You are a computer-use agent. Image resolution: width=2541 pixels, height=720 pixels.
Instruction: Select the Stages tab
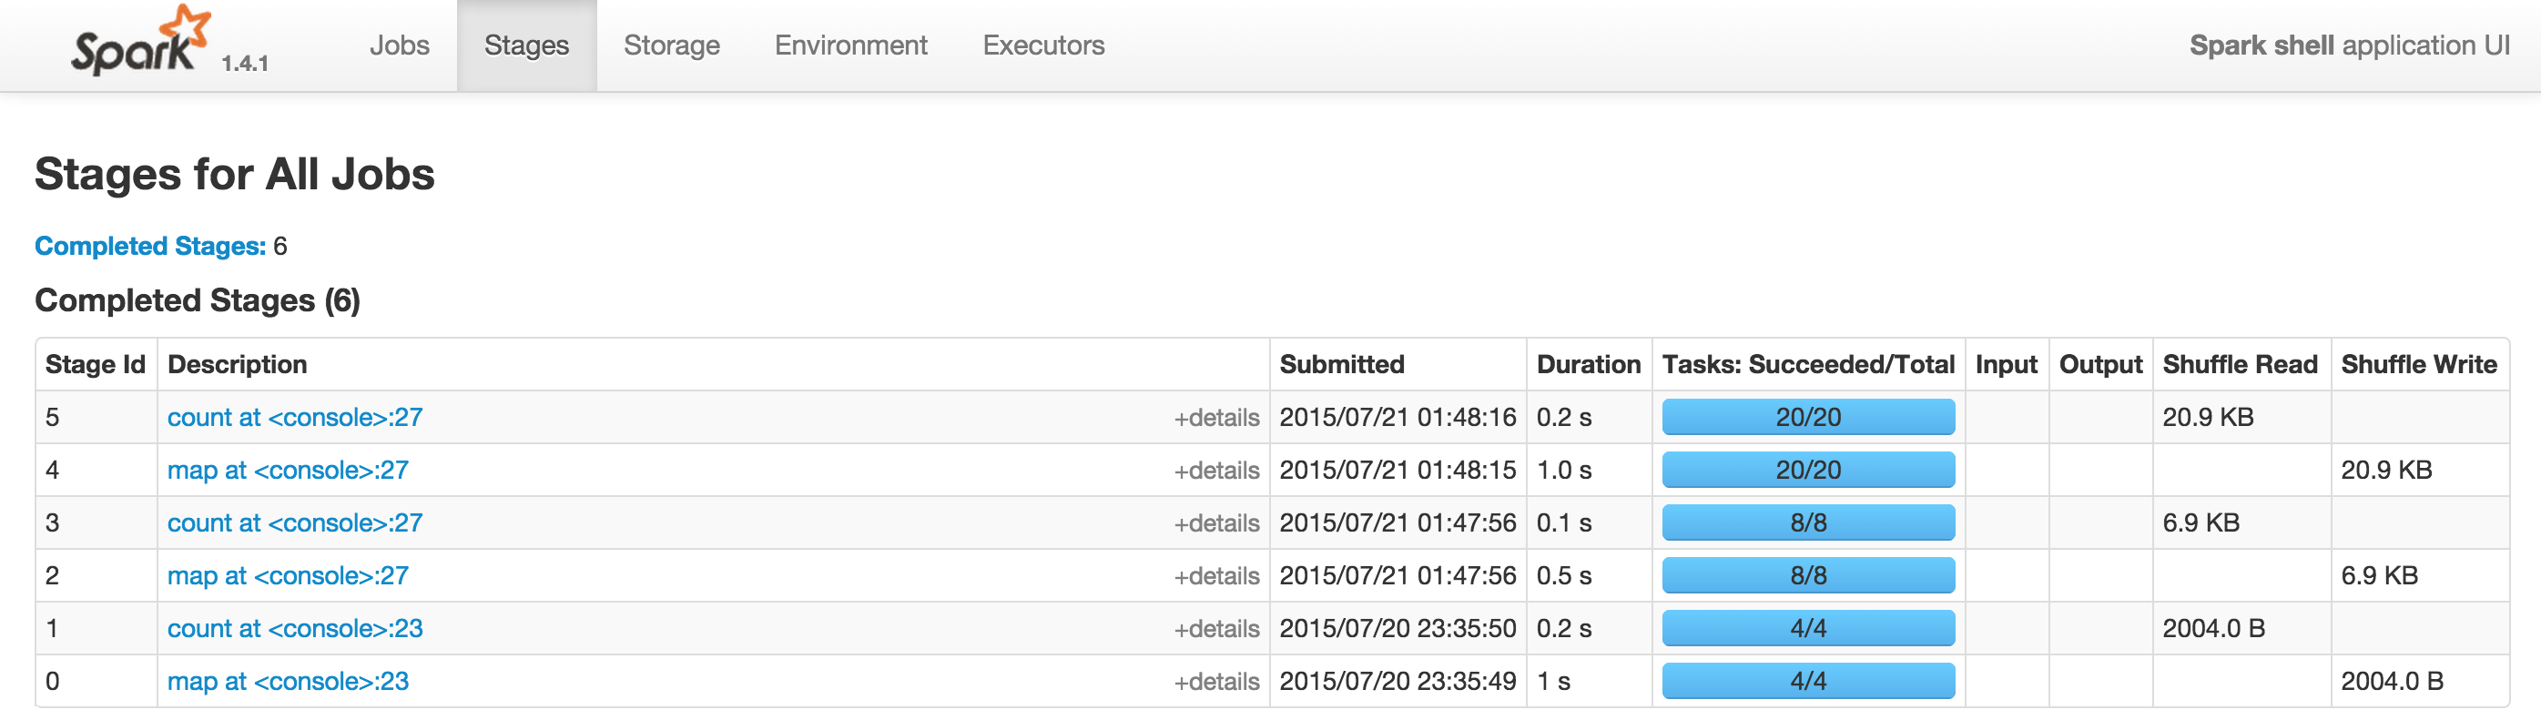coord(527,46)
